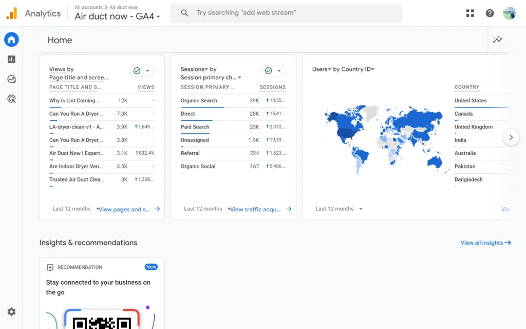Toggle the Sessions card green check status
The width and height of the screenshot is (526, 329).
point(273,71)
